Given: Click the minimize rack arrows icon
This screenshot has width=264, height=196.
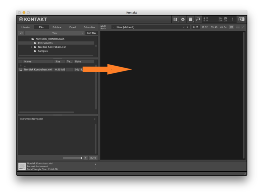Looking at the screenshot, I should tap(243, 27).
